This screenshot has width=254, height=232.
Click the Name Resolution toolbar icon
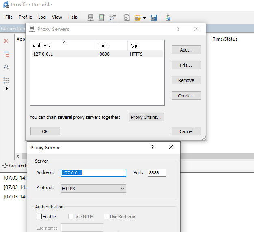(x=112, y=17)
